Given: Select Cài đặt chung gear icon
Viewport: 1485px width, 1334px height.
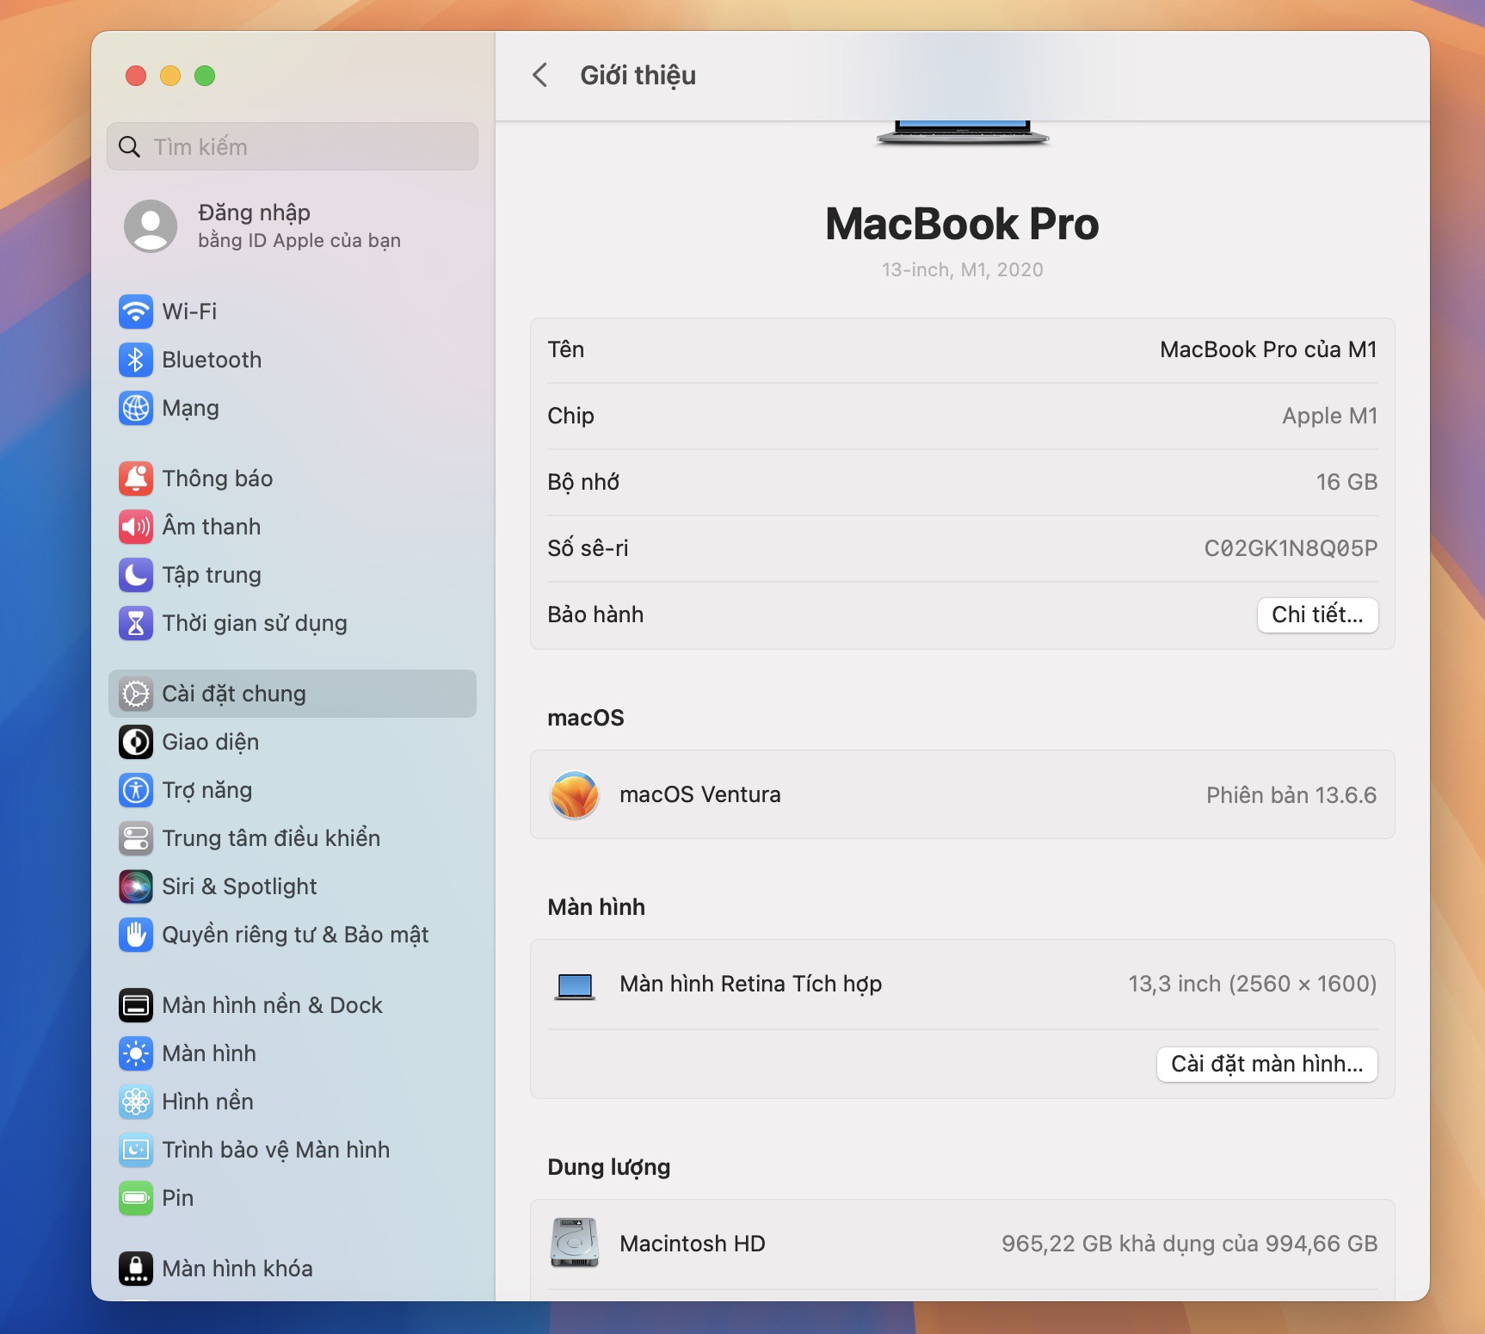Looking at the screenshot, I should point(136,694).
